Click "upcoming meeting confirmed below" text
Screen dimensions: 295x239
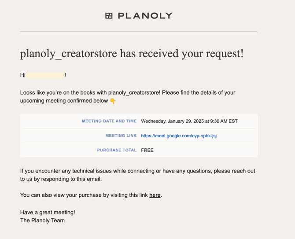(x=64, y=101)
